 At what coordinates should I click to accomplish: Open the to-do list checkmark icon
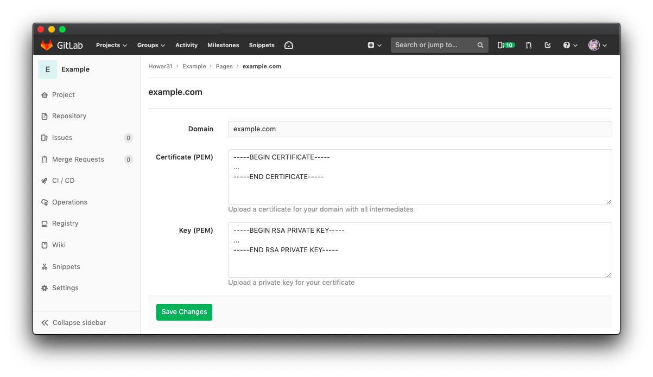[x=548, y=45]
